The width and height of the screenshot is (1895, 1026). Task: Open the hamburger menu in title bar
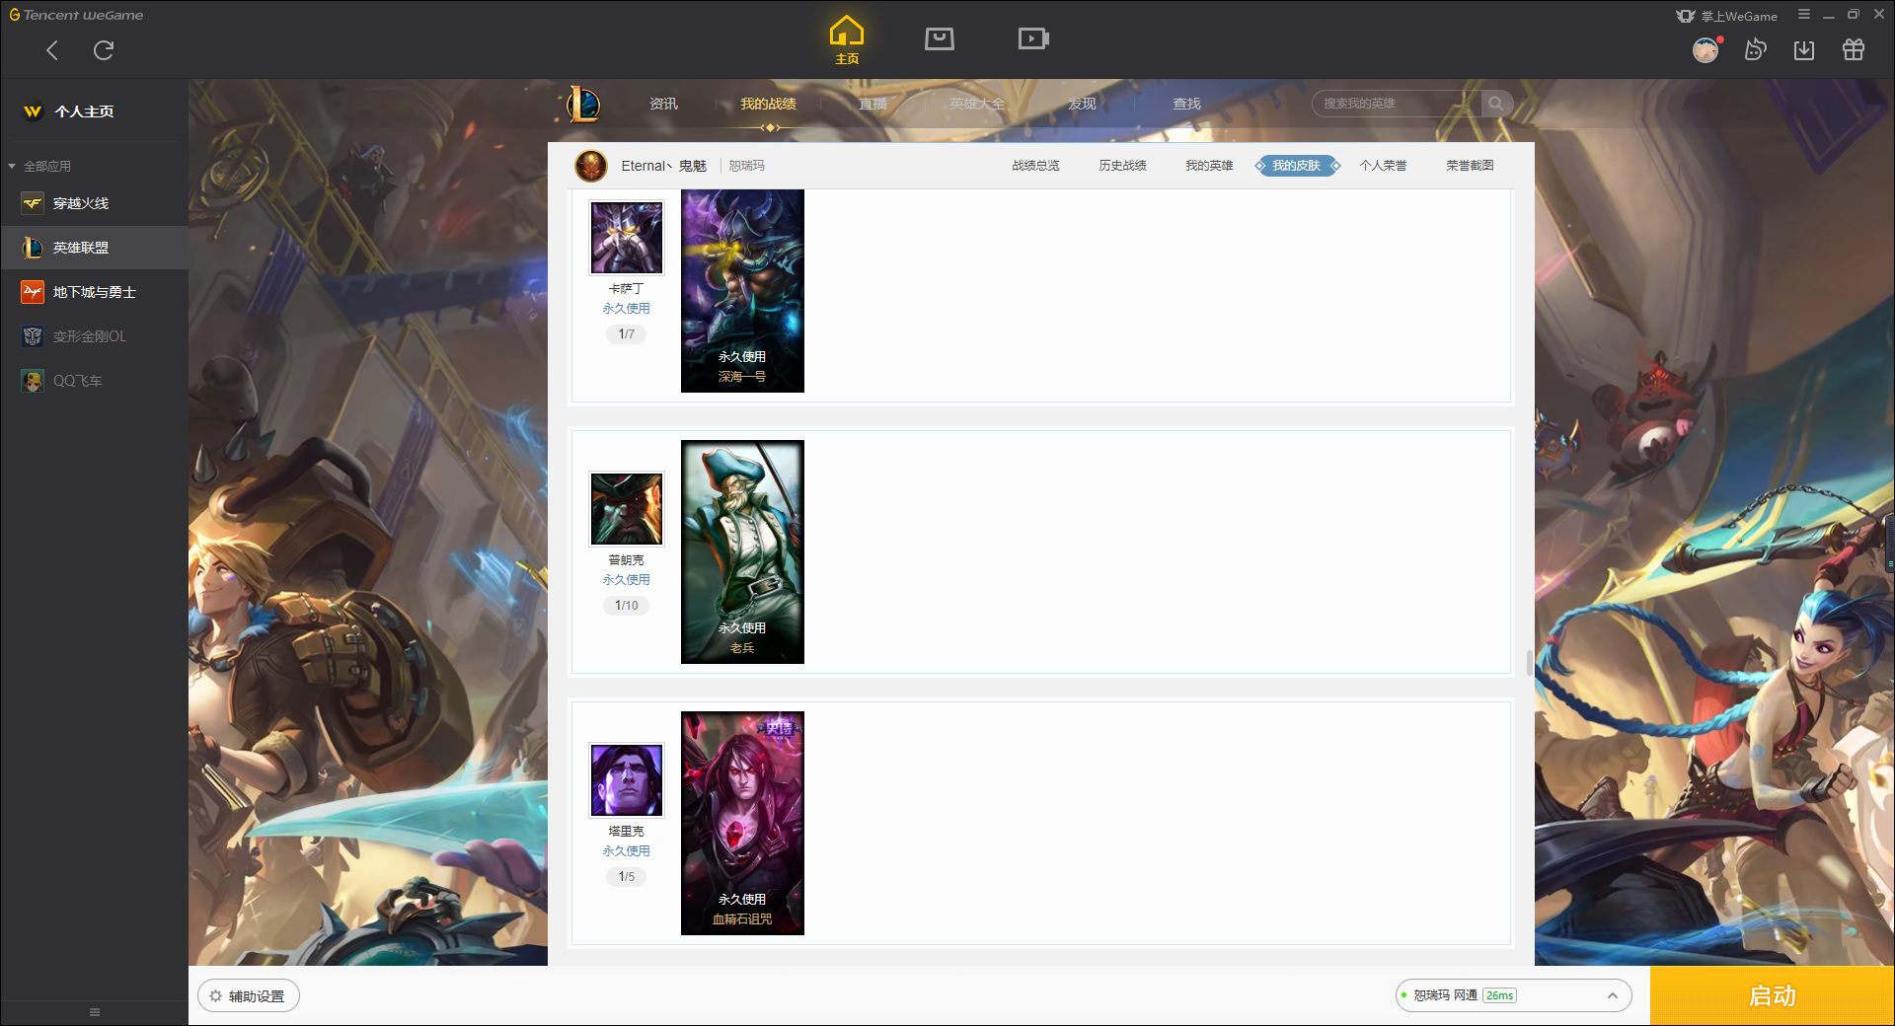1804,15
